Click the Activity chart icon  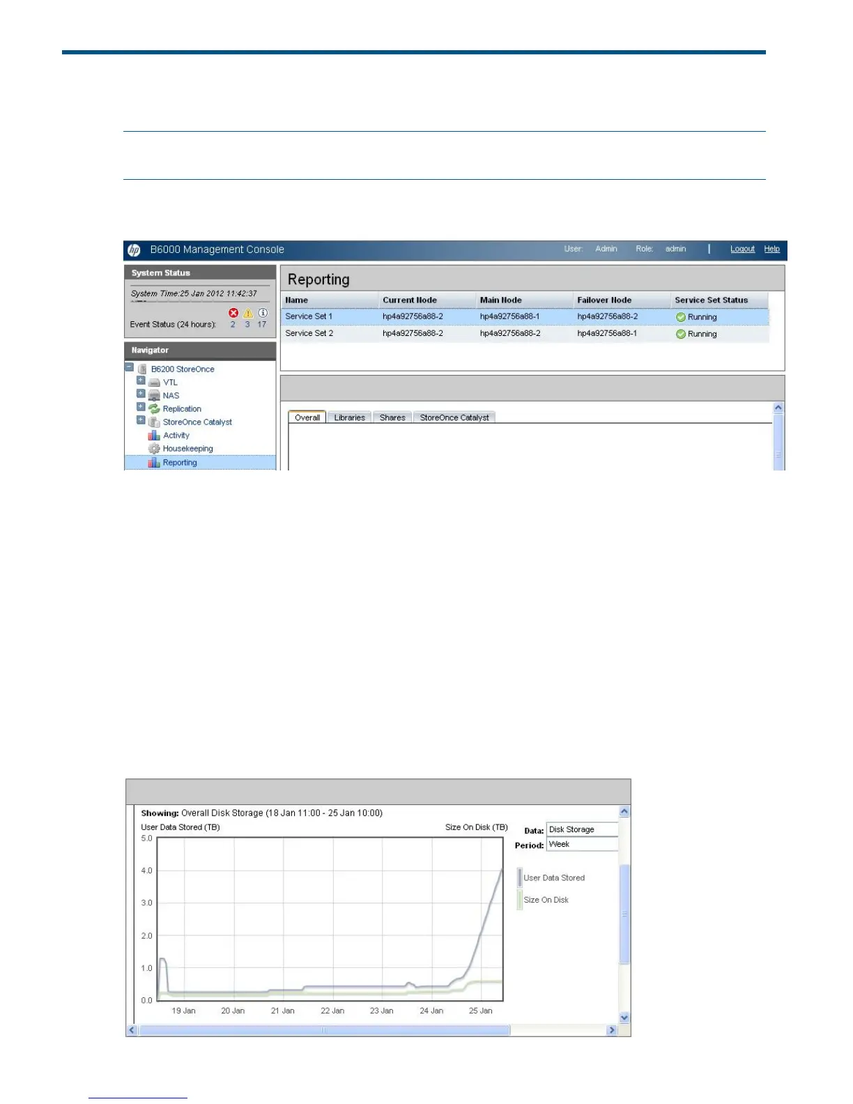[x=154, y=436]
